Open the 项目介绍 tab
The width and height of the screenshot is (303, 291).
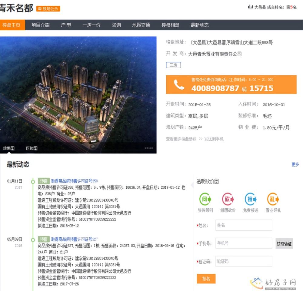tap(41, 25)
